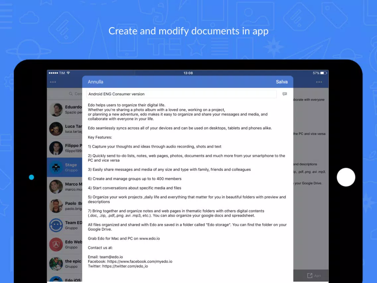Click Eduardo's profile photo
This screenshot has width=377, height=283.
56,110
